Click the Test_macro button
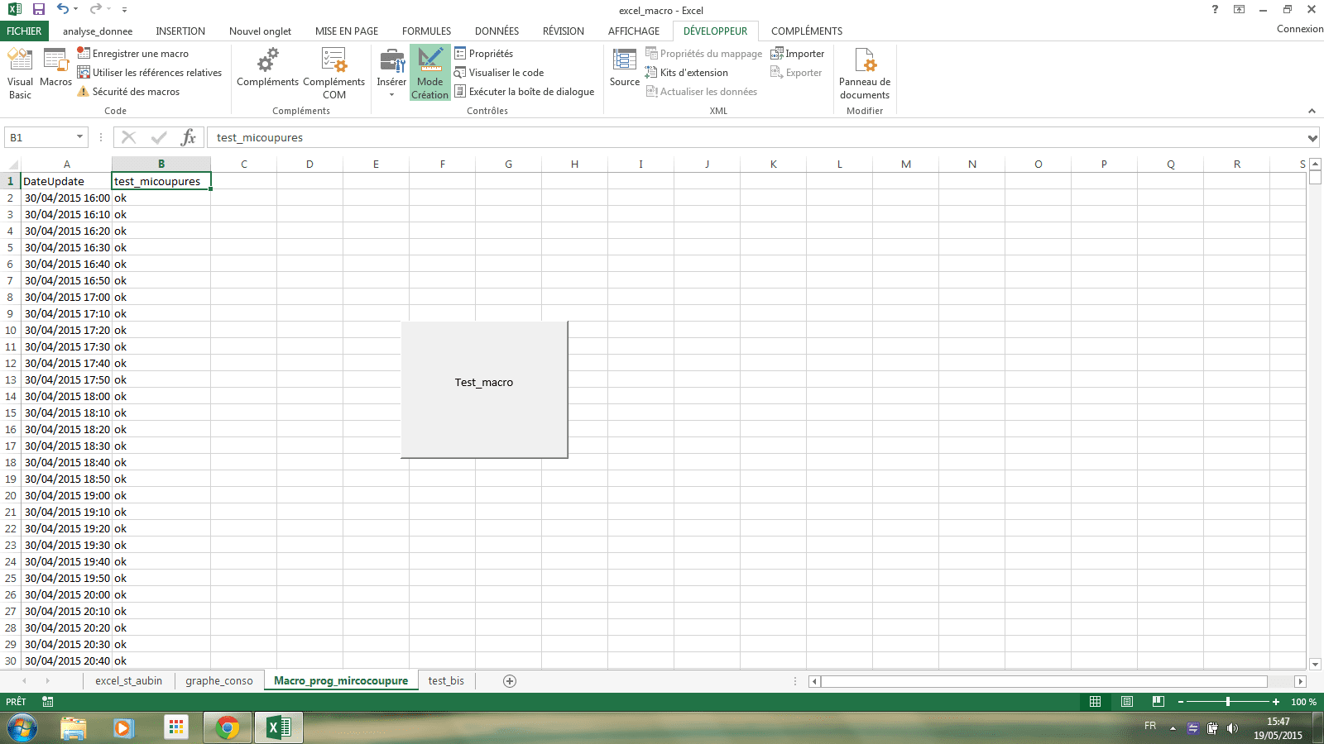 484,389
